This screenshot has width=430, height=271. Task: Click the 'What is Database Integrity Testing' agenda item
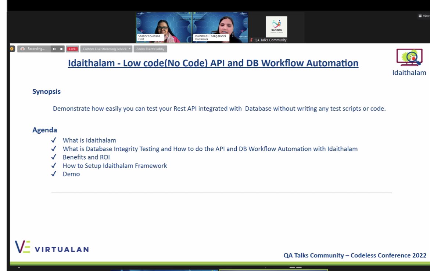(210, 149)
